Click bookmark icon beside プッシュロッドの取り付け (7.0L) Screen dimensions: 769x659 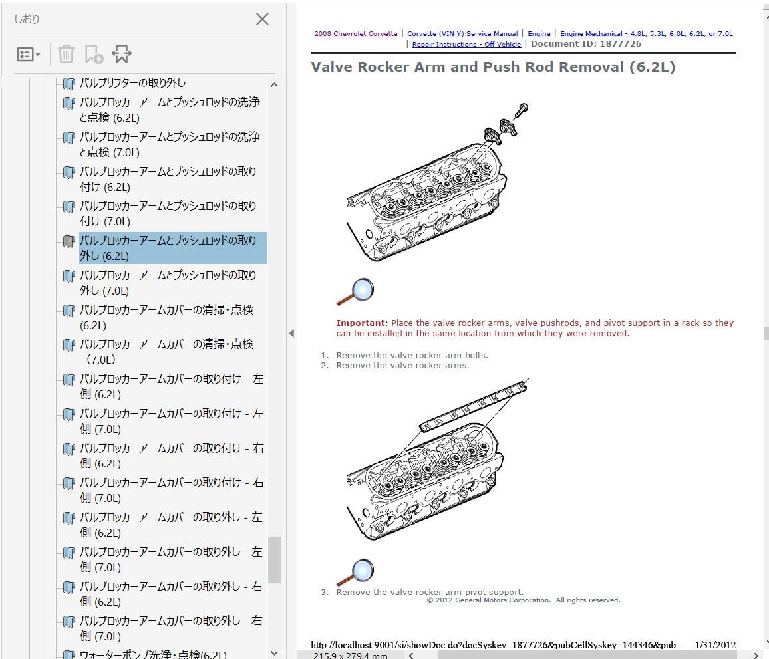[x=69, y=207]
